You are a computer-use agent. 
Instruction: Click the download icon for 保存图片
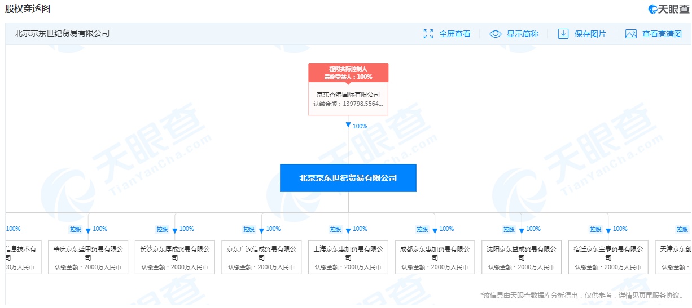563,34
